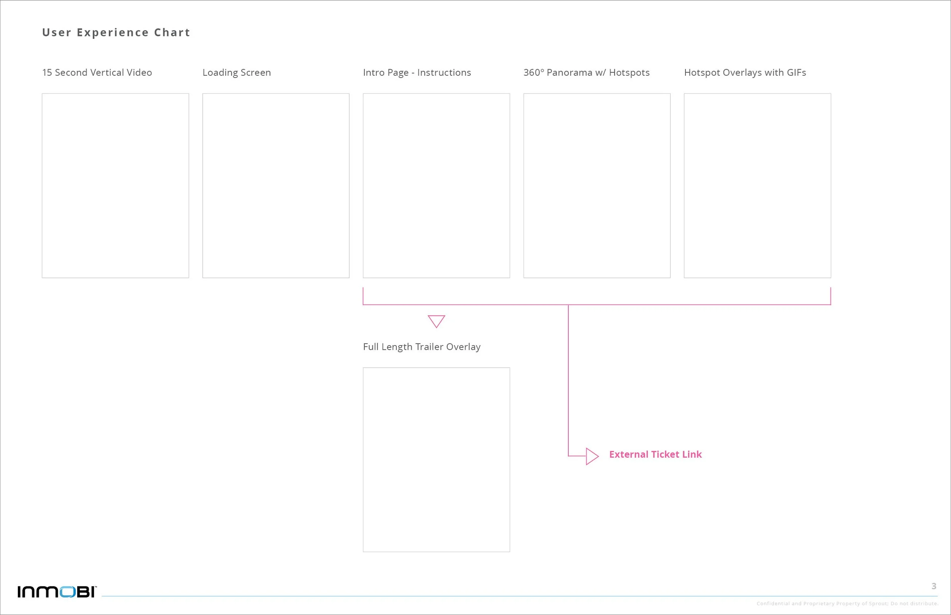The height and width of the screenshot is (615, 951).
Task: Select the 360° Panorama w/ Hotspots frame
Action: point(597,186)
